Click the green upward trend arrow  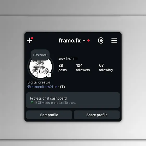tap(32, 103)
